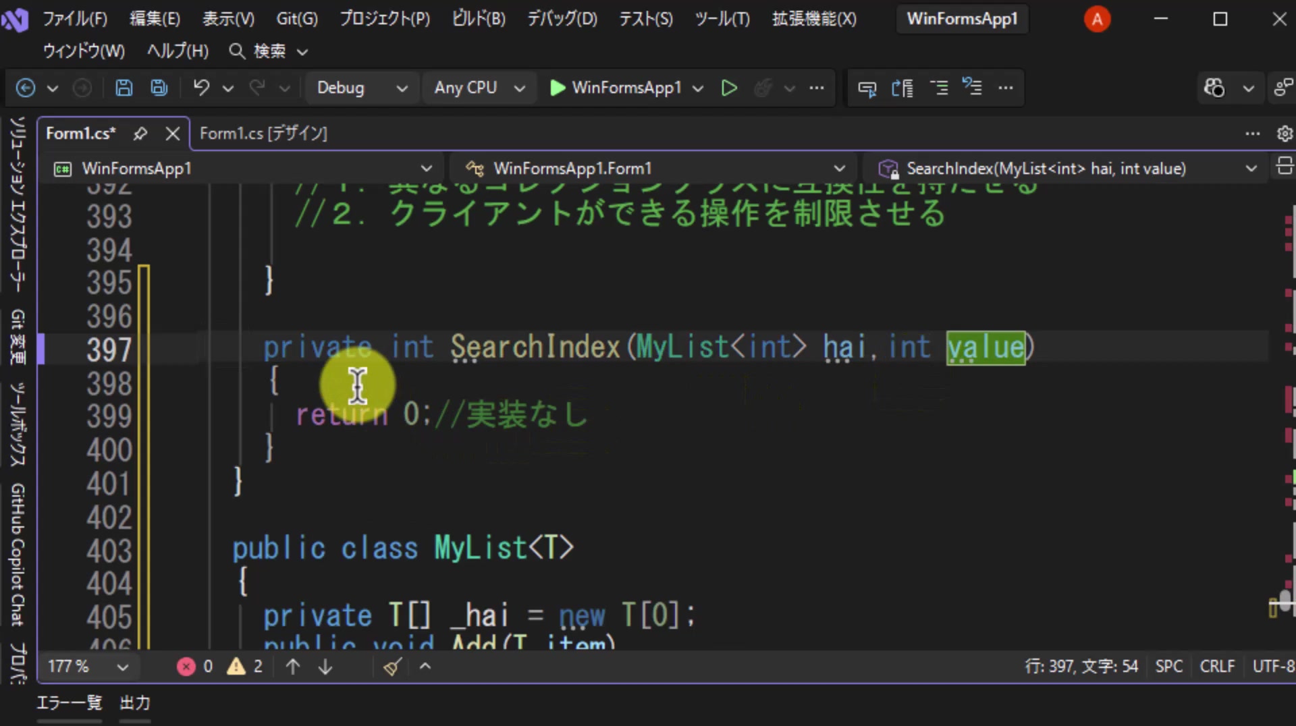
Task: Open the editor settings gear icon
Action: click(1285, 134)
